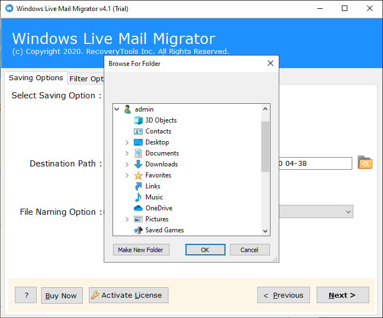
Task: Click the folder tree scrollbar thumb
Action: 265,147
